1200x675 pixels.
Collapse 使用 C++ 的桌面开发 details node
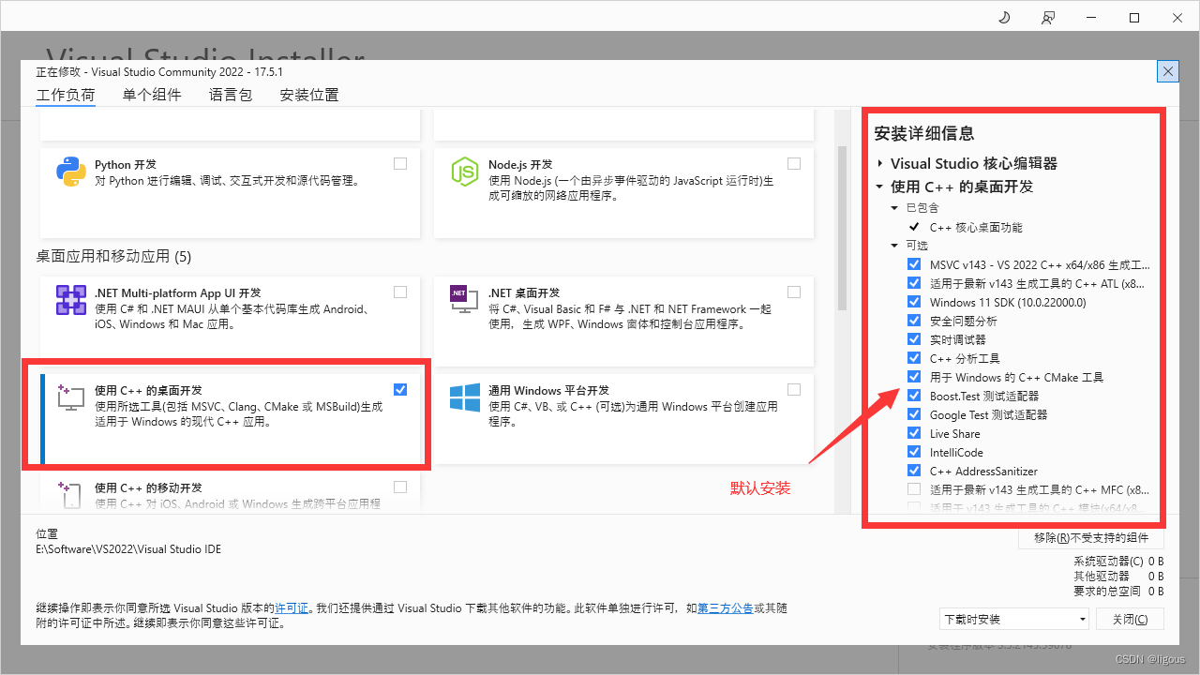pos(880,187)
